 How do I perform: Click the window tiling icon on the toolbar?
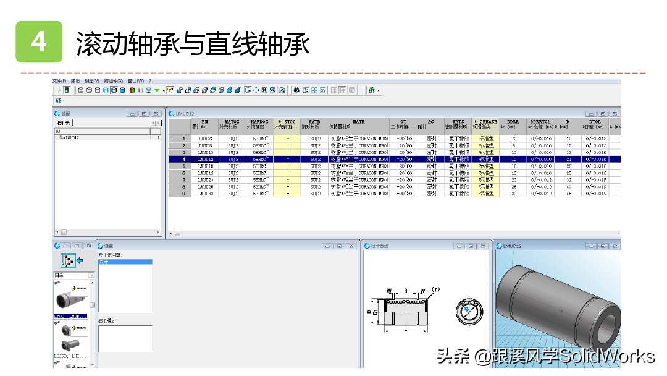(315, 90)
